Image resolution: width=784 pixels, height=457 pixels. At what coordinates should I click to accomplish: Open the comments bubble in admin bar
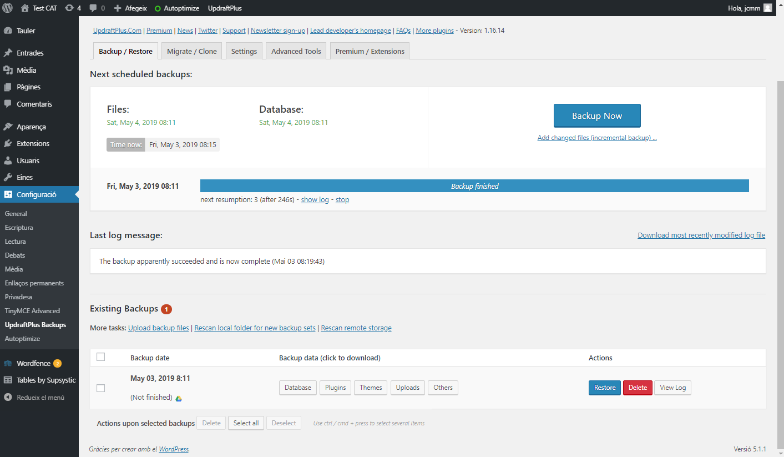(97, 8)
